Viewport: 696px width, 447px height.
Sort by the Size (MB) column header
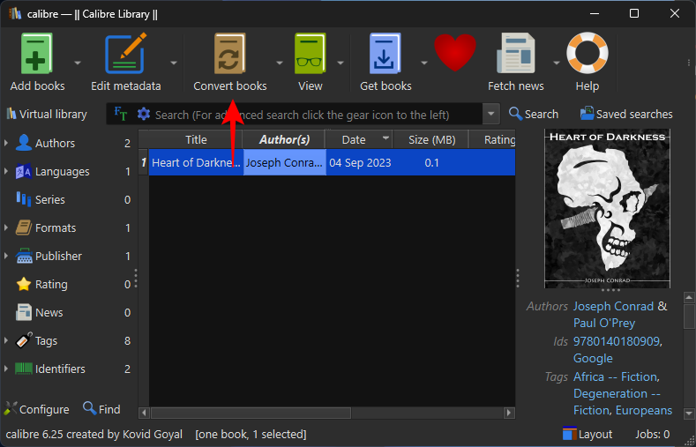coord(431,139)
